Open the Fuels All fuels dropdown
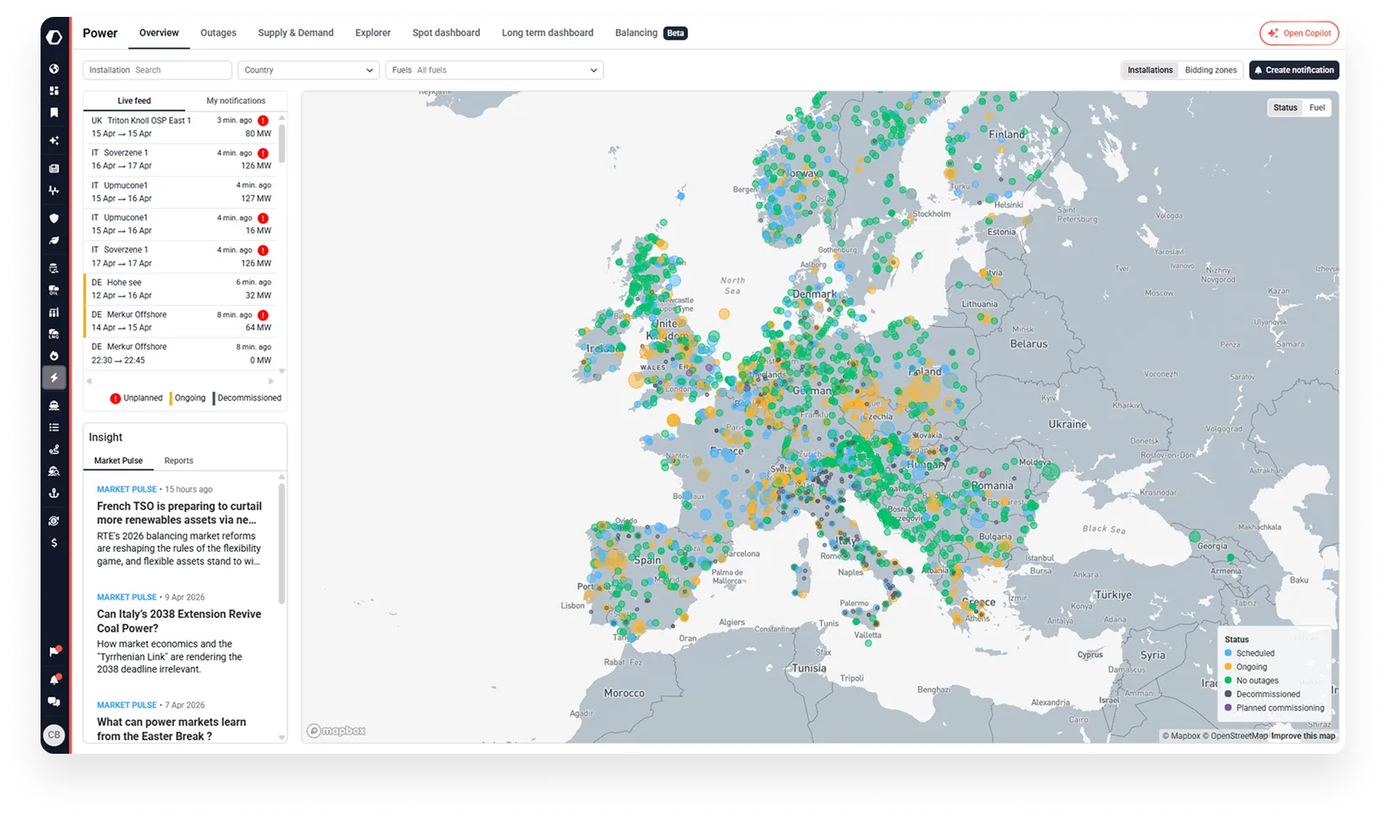The image size is (1386, 818). (494, 70)
